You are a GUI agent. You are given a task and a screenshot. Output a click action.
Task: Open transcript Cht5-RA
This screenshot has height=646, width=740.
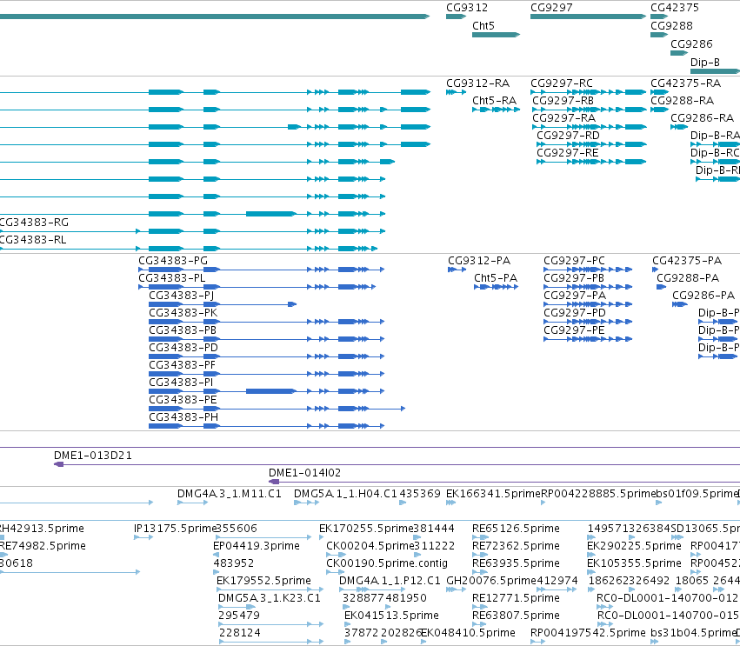tap(494, 101)
